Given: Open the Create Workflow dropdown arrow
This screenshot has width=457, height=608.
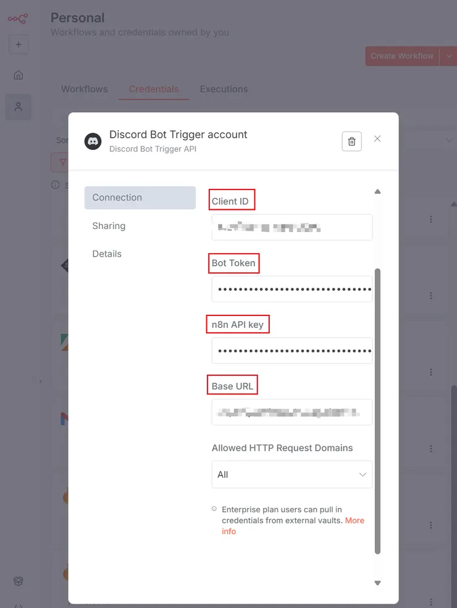Looking at the screenshot, I should click(x=448, y=56).
